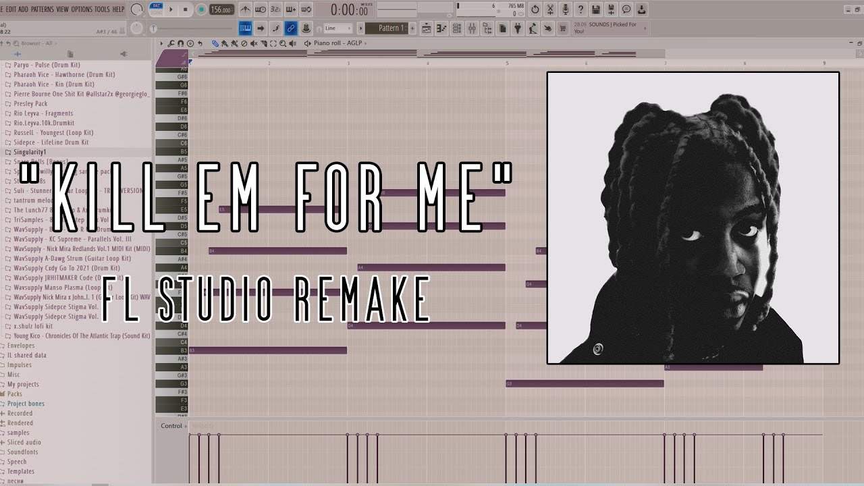Expand the Envelopes folder in browser
This screenshot has width=864, height=486.
coord(21,346)
